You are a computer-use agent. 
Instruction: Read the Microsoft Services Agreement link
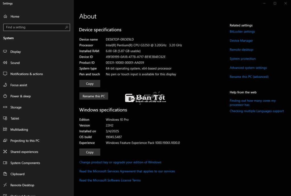(x=127, y=171)
